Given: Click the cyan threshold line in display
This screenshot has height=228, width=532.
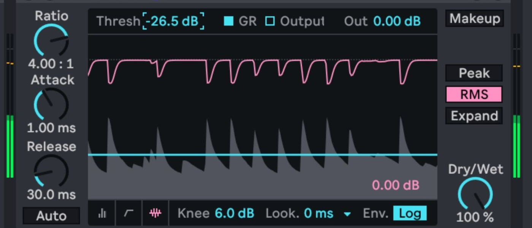Looking at the screenshot, I should 262,155.
